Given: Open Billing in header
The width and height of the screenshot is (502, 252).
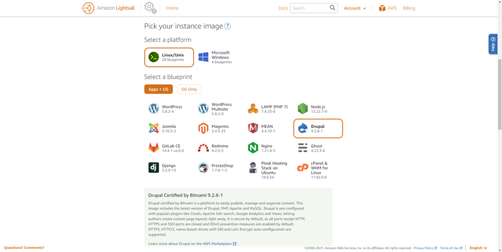Looking at the screenshot, I should coord(409,8).
